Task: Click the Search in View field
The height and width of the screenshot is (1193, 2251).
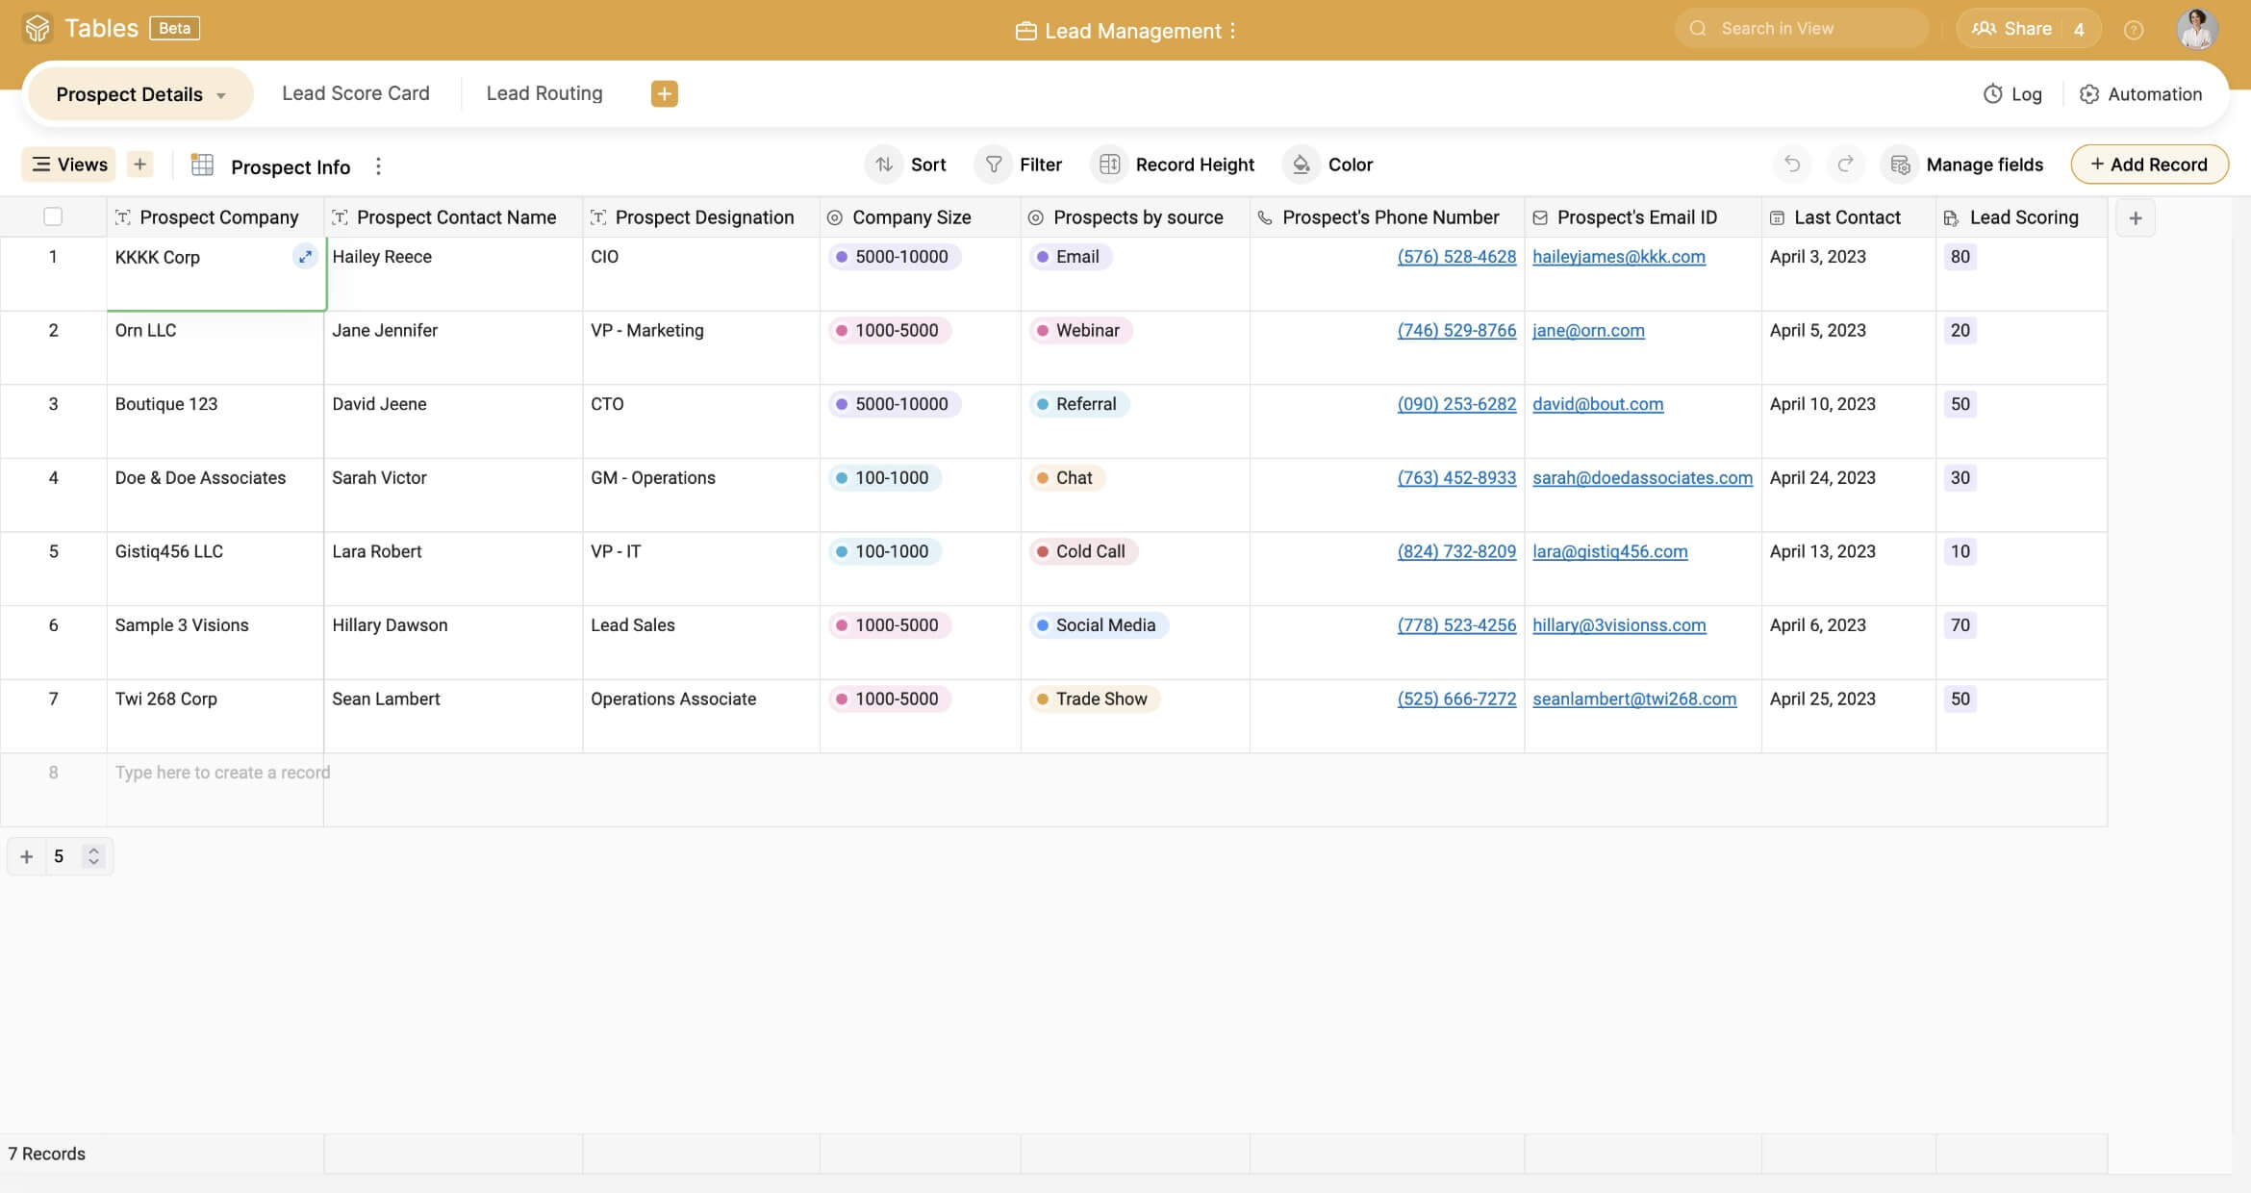Action: pos(1801,28)
